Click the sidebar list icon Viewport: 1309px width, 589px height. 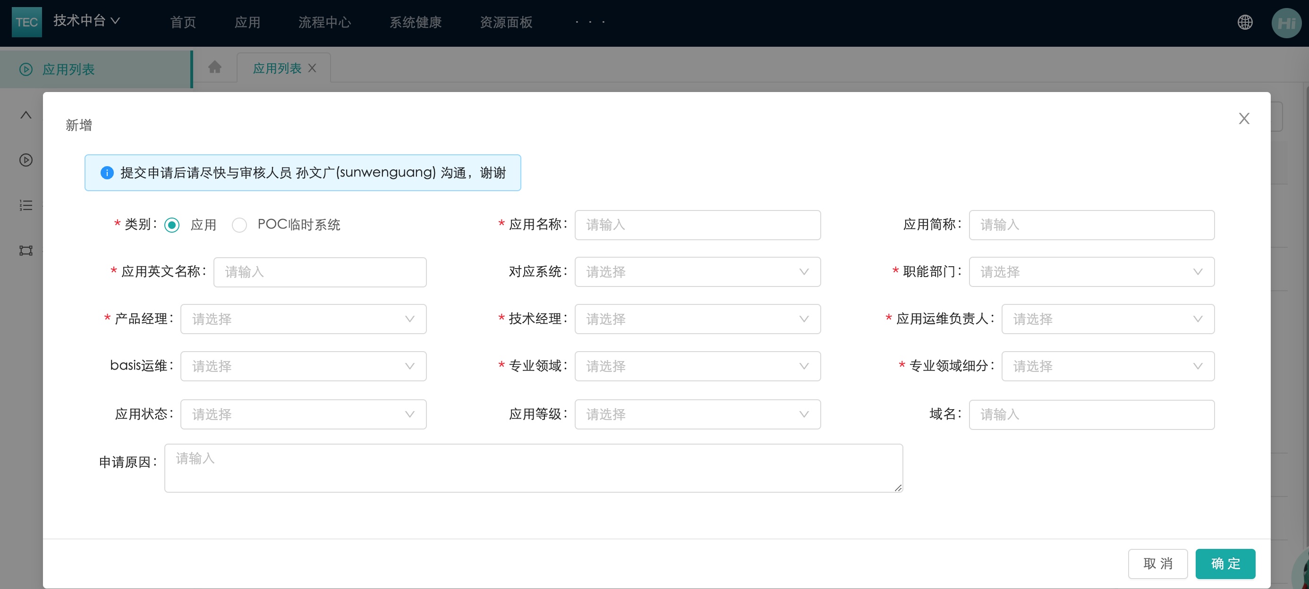(x=26, y=205)
